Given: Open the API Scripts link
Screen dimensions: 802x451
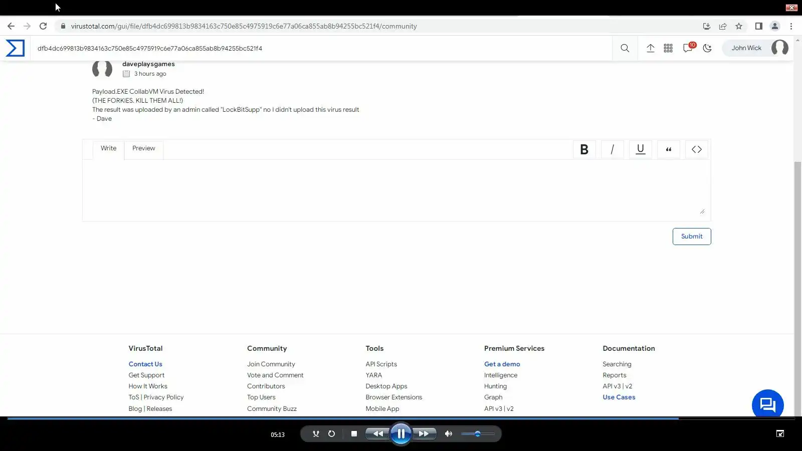Looking at the screenshot, I should (381, 364).
